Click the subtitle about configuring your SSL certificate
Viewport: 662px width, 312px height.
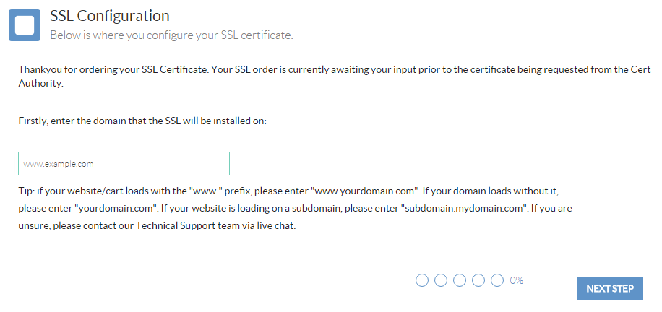pyautogui.click(x=171, y=35)
